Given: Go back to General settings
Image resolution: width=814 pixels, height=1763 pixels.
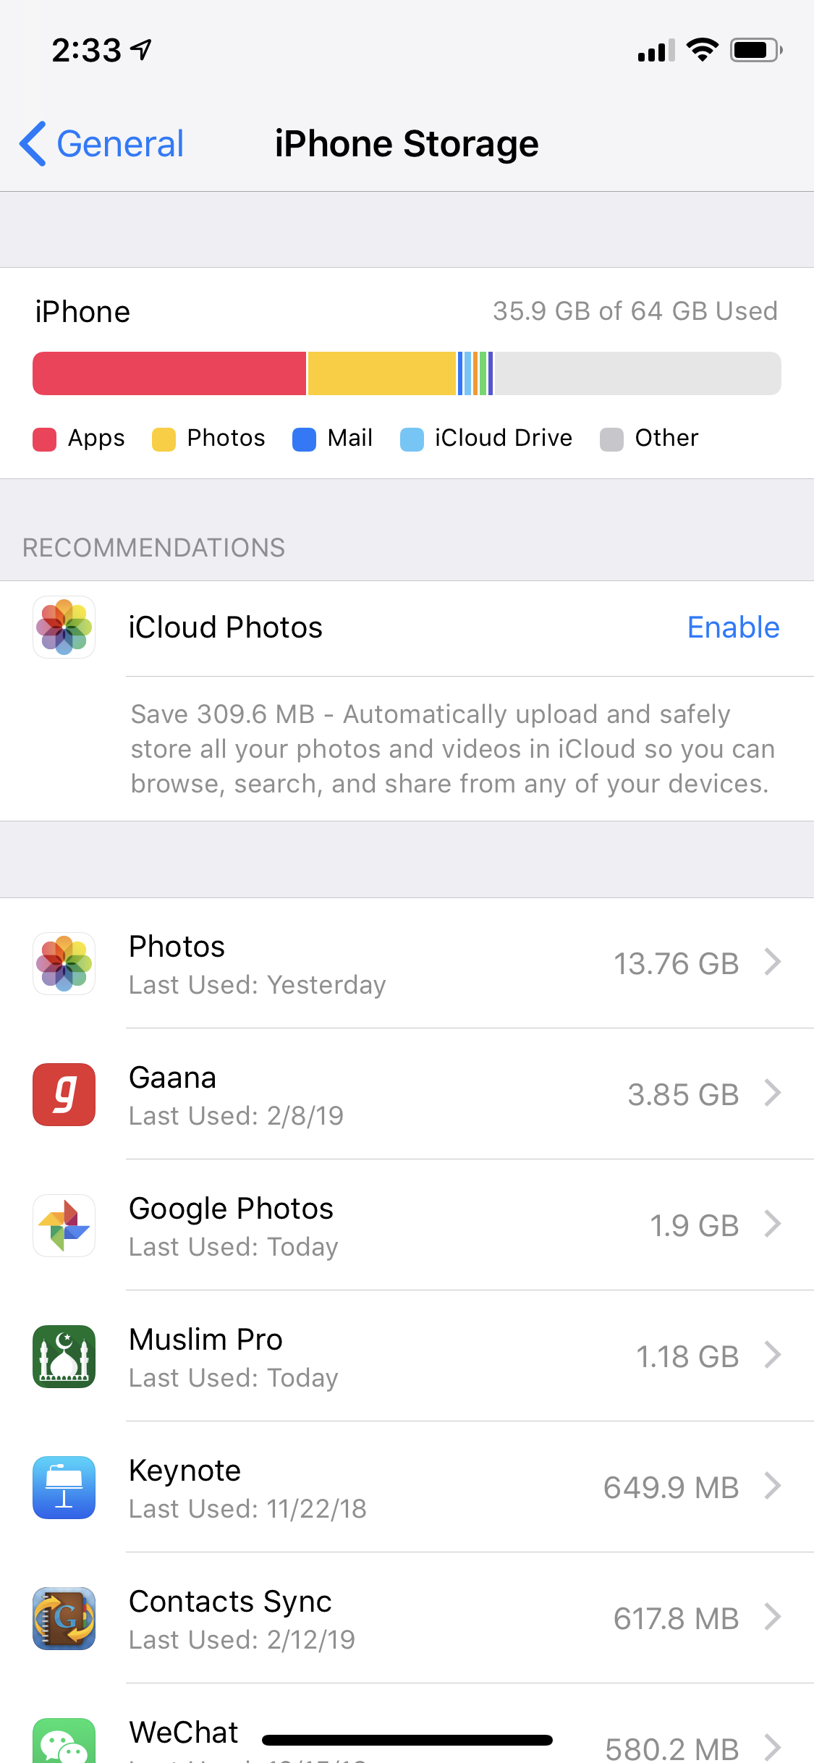Looking at the screenshot, I should coord(101,143).
